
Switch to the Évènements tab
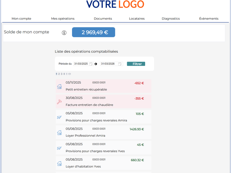[209, 19]
